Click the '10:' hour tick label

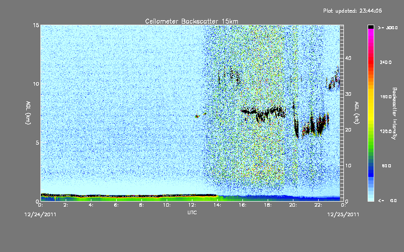click(167, 205)
